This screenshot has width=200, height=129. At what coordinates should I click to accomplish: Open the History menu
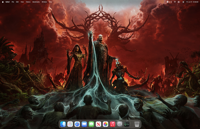click(28, 2)
